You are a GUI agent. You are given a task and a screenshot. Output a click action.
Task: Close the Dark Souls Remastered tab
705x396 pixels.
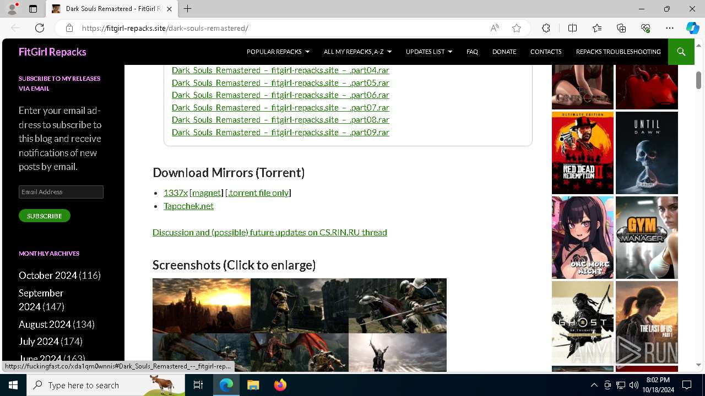tap(169, 9)
